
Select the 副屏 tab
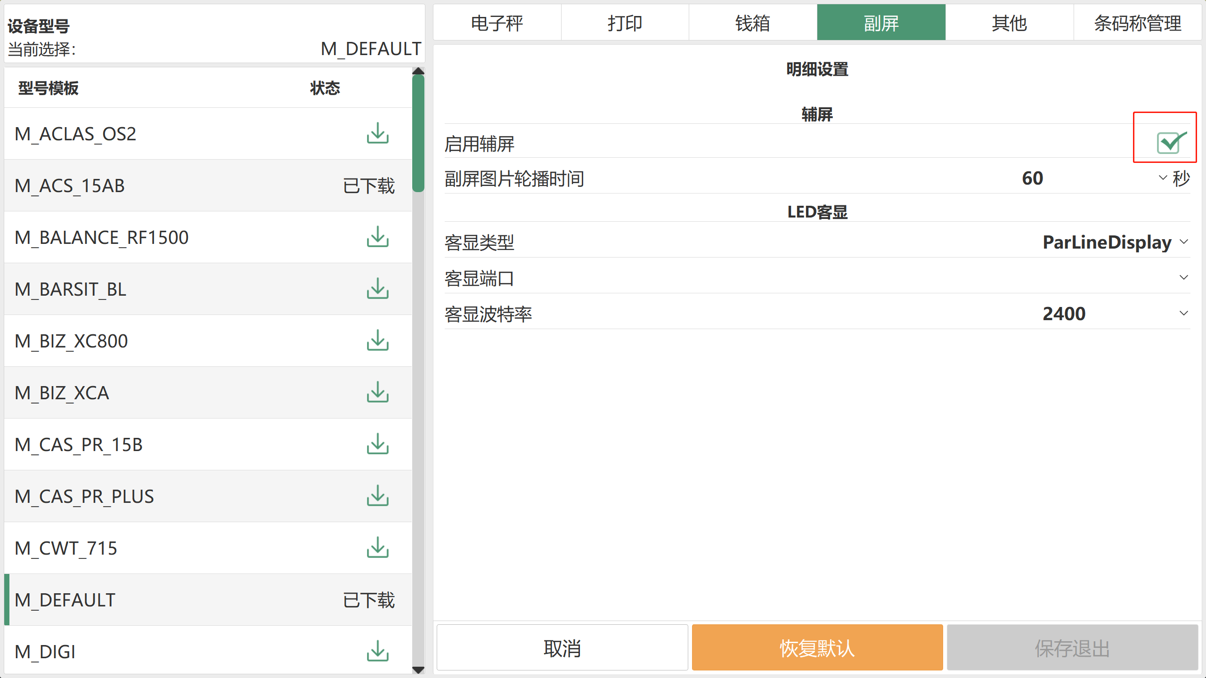(881, 23)
